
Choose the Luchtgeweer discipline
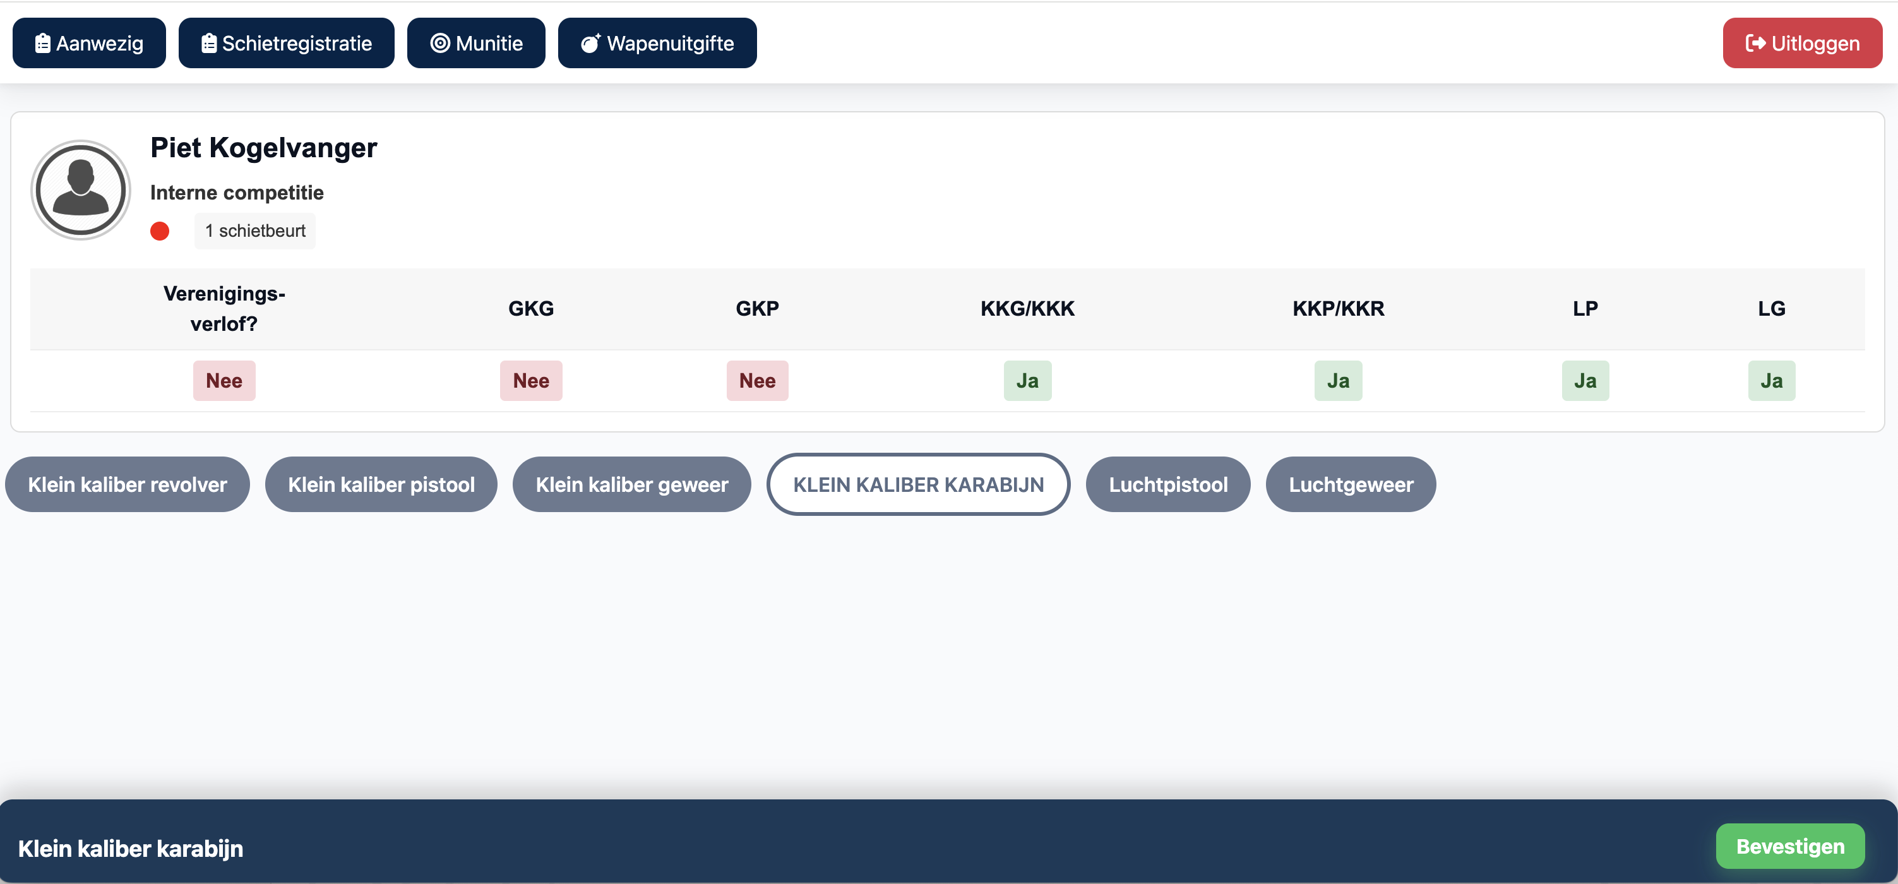(x=1351, y=485)
